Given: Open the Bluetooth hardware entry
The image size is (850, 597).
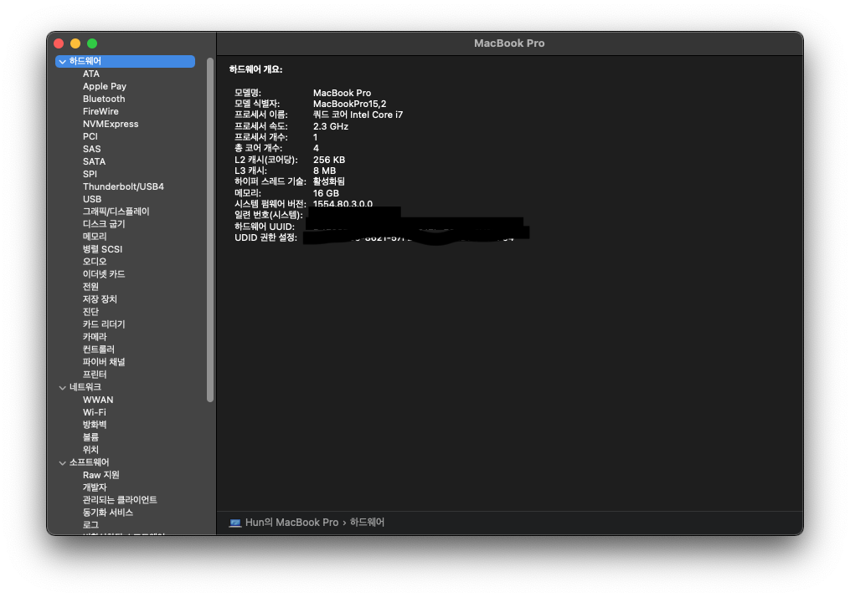Looking at the screenshot, I should (104, 99).
